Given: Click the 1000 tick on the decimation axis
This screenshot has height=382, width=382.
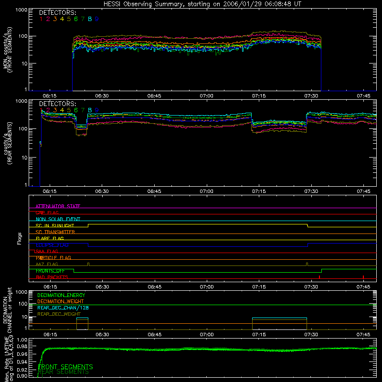Looking at the screenshot, I should point(21,292).
